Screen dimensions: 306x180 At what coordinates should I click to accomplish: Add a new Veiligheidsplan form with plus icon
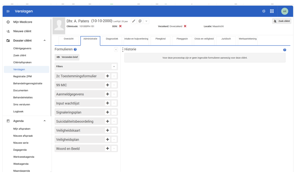(107, 139)
